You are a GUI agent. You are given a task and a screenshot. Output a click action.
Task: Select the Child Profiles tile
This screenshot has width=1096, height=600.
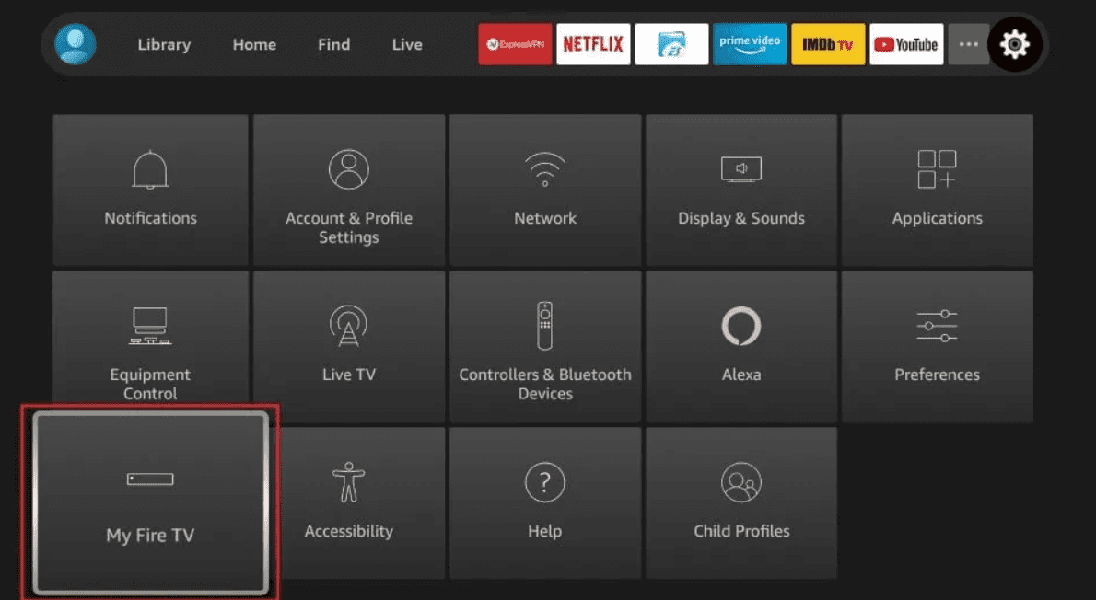741,502
